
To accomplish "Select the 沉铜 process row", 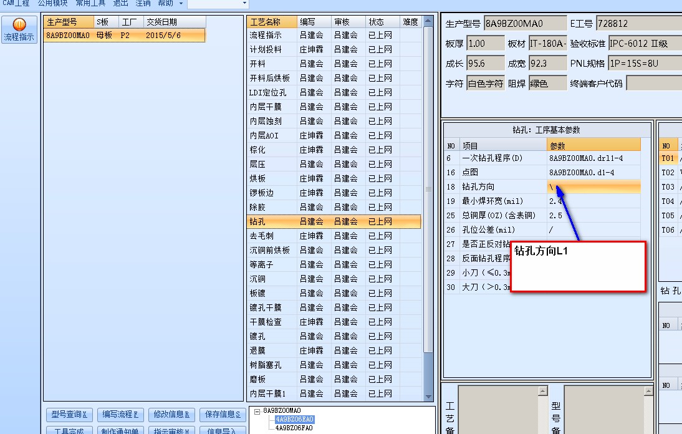I will (334, 279).
